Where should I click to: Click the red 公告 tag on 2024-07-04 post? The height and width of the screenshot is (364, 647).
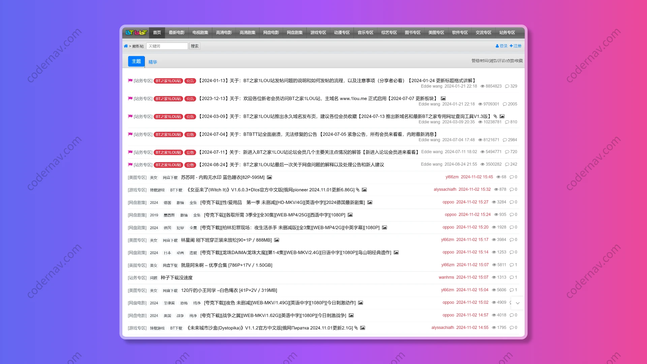190,134
